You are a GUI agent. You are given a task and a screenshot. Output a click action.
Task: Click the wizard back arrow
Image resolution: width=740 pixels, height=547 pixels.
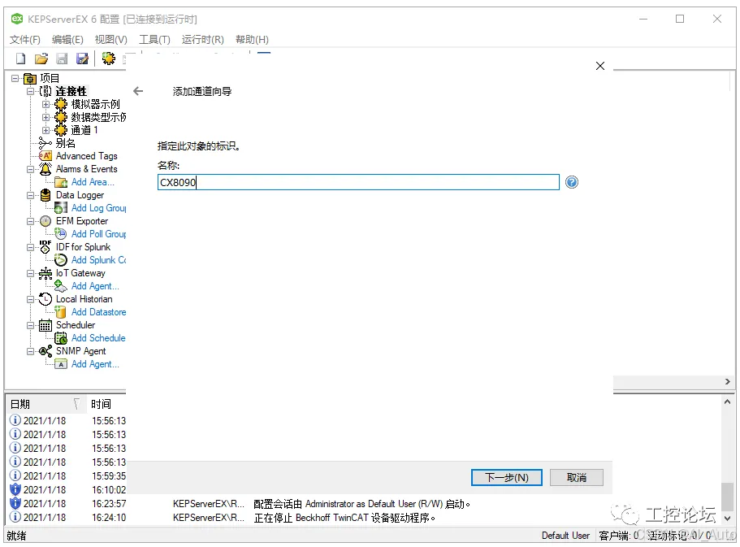[x=138, y=91]
